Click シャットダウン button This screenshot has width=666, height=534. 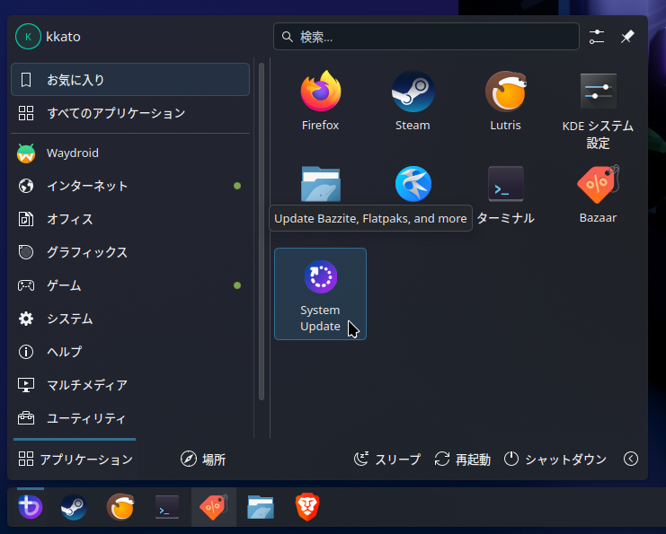click(x=555, y=459)
